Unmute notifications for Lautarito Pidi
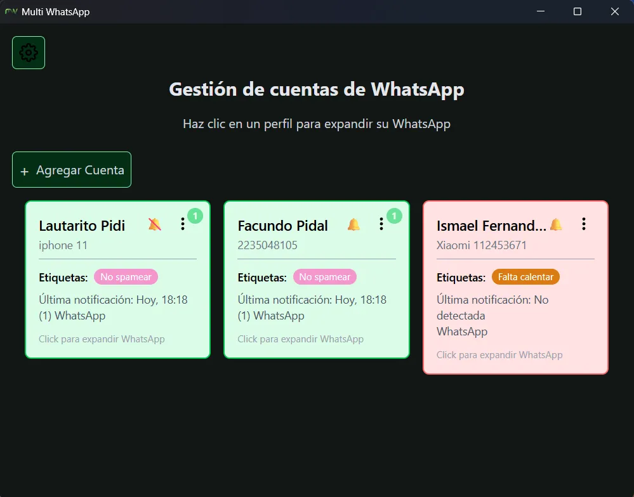The width and height of the screenshot is (634, 497). [x=154, y=224]
